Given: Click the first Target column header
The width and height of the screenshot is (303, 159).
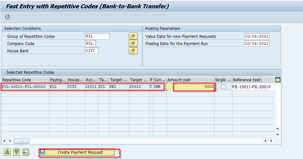Looking at the screenshot, I should (x=119, y=80).
